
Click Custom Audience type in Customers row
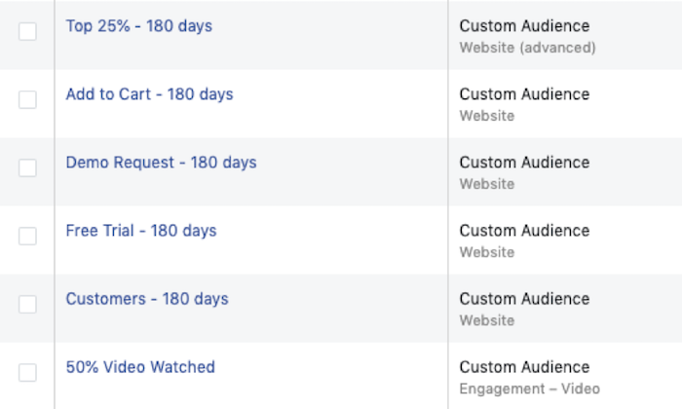click(524, 299)
